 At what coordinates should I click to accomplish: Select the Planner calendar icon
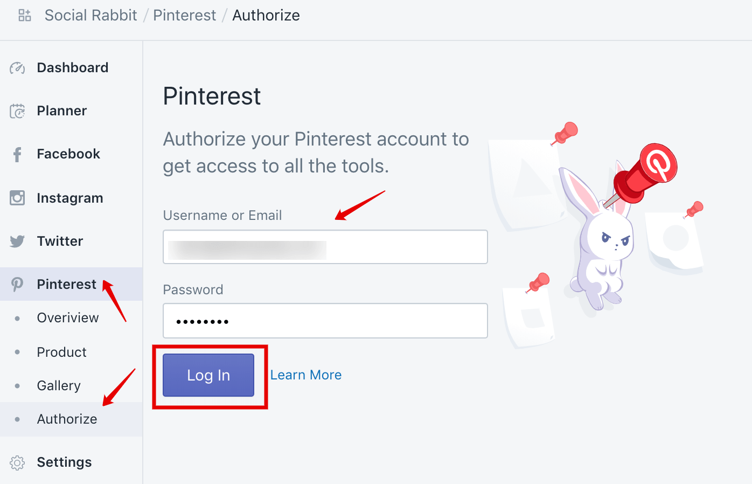click(x=17, y=110)
